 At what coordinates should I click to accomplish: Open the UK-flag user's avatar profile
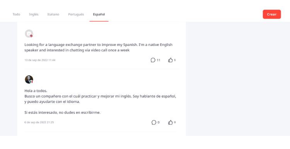point(29,34)
